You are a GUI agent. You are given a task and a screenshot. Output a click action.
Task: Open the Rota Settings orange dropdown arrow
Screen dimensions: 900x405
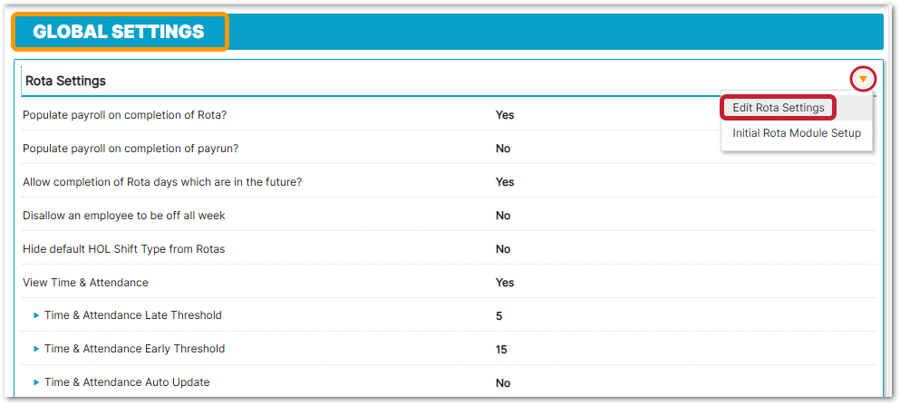point(863,80)
